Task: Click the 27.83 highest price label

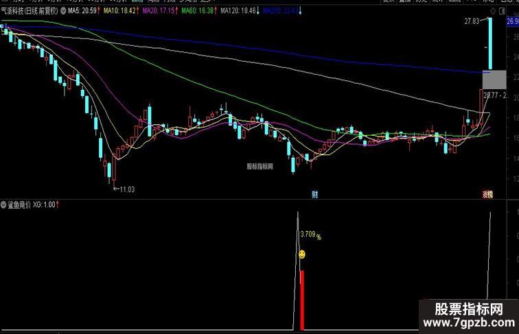Action: [472, 21]
